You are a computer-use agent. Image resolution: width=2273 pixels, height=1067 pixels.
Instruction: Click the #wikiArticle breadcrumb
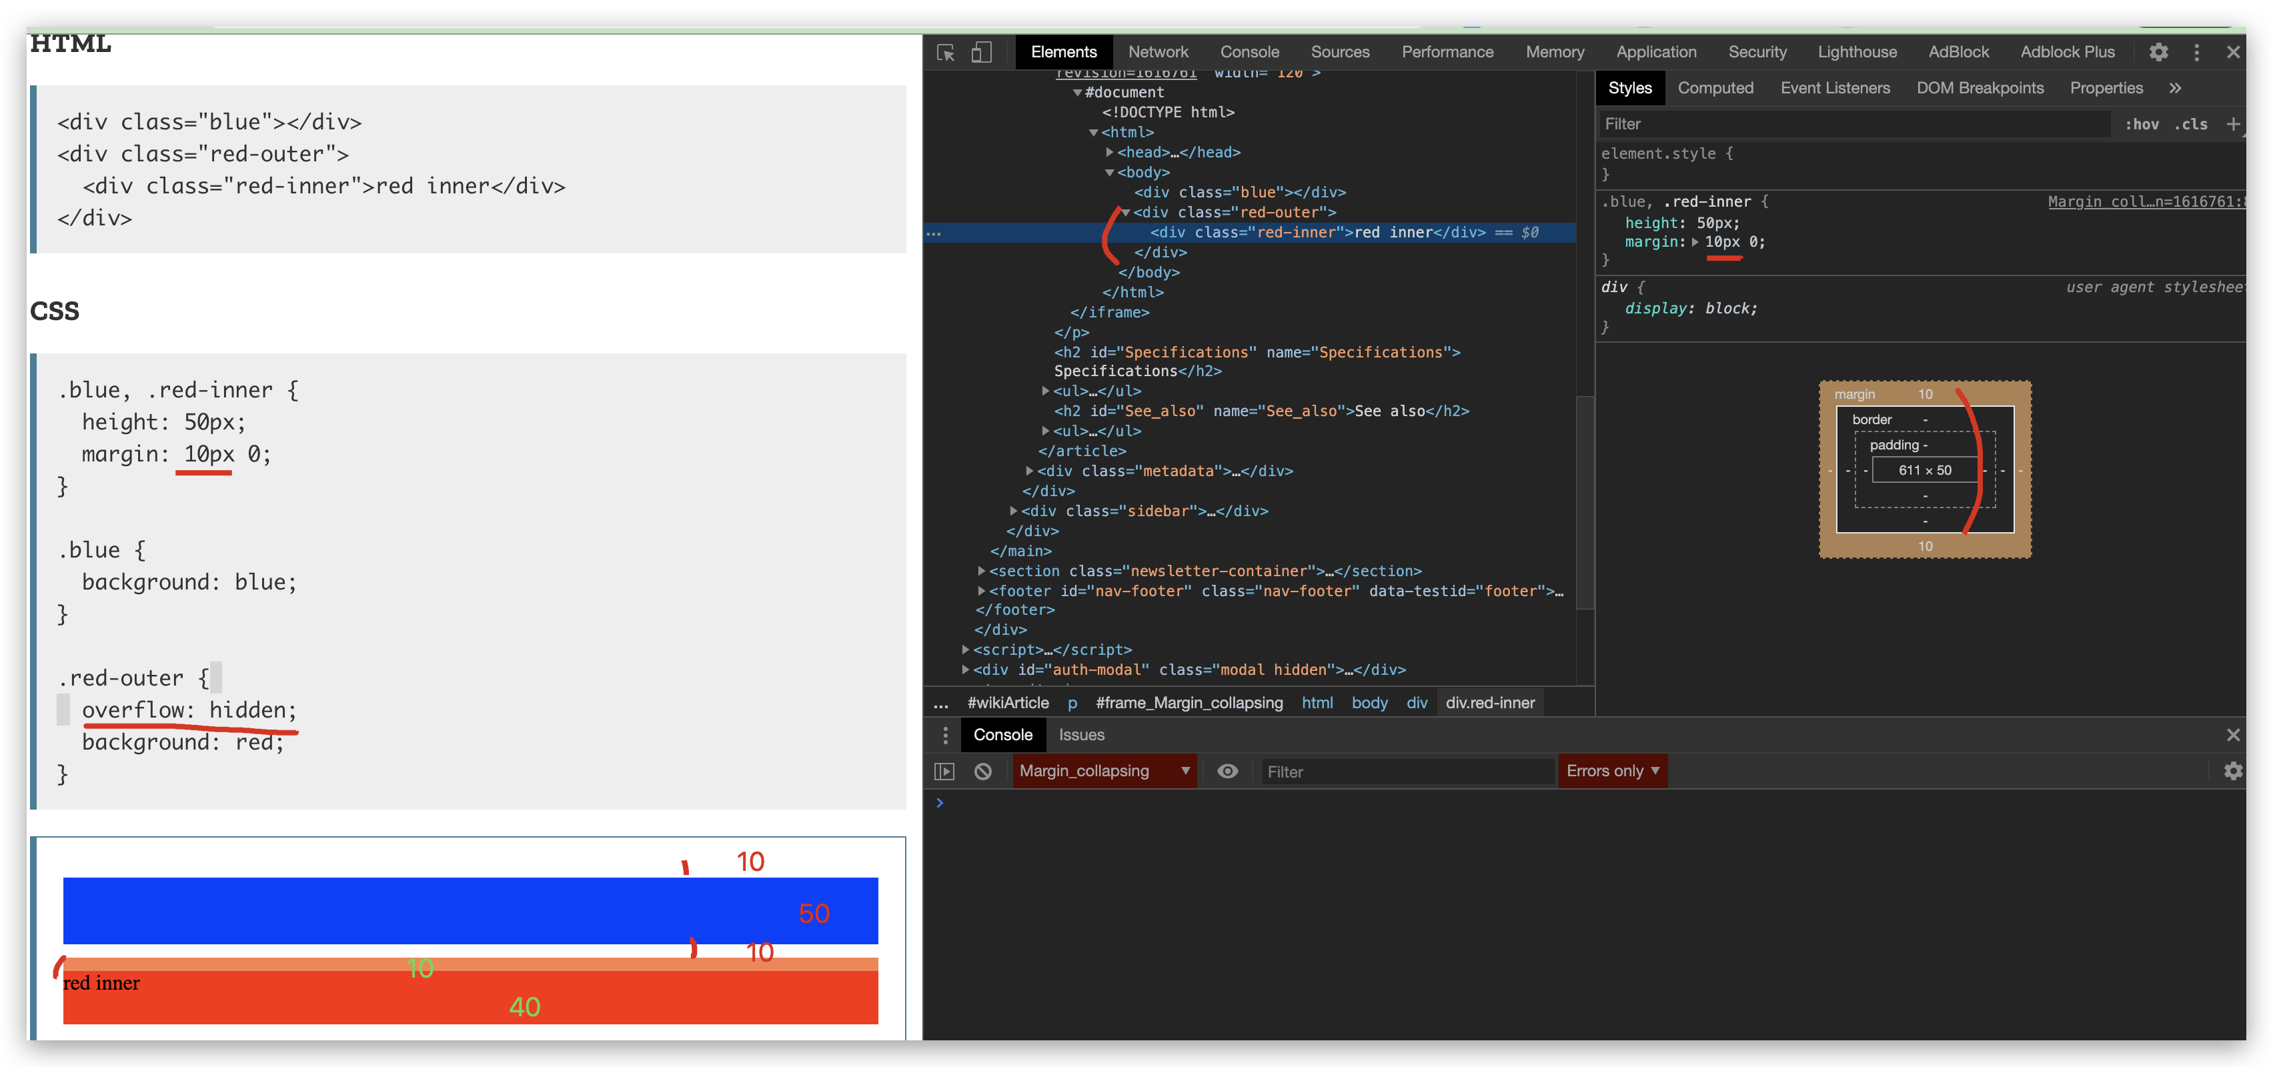[1008, 704]
